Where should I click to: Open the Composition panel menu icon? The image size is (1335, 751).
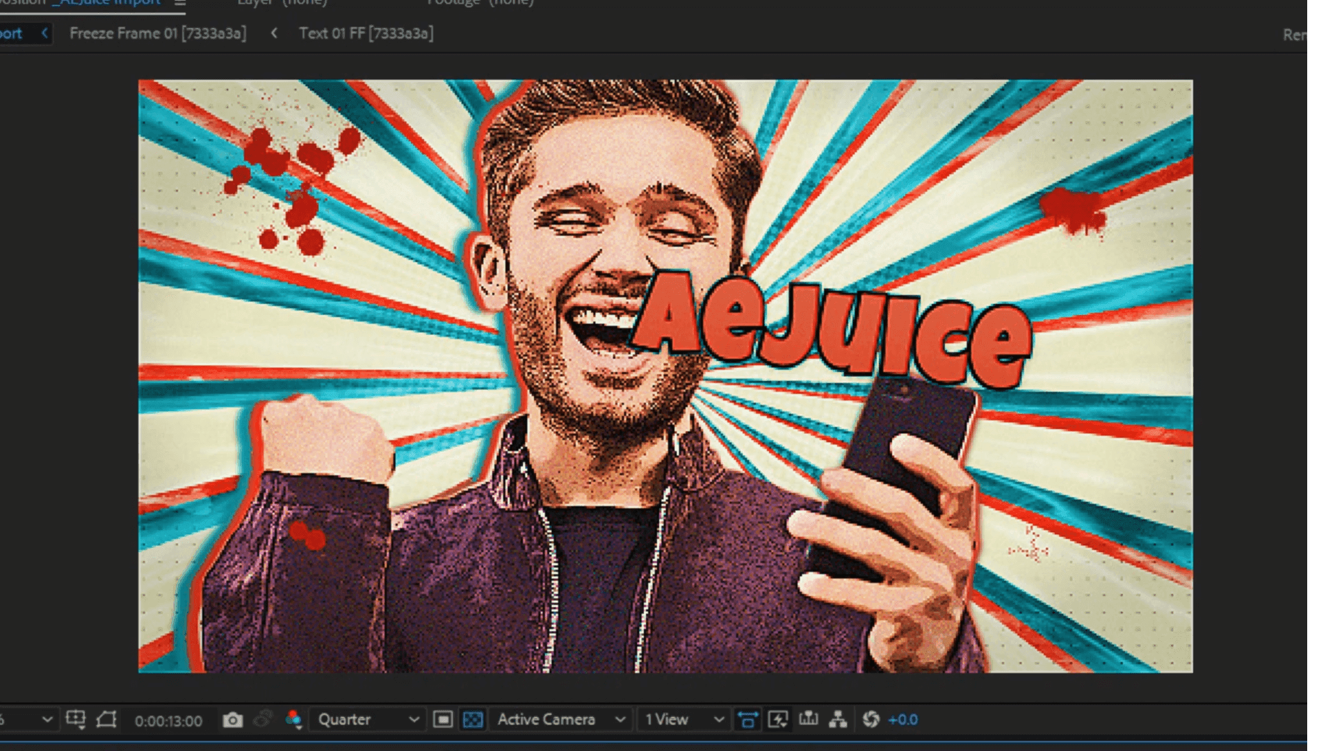point(180,3)
